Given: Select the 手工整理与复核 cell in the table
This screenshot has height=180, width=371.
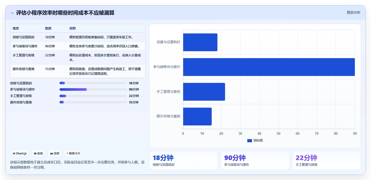Looking at the screenshot, I should tap(24, 55).
